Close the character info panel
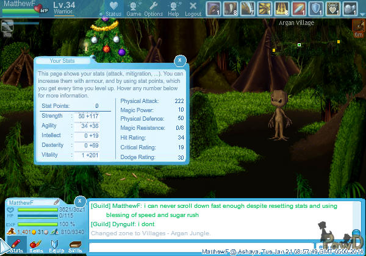 [x=79, y=201]
